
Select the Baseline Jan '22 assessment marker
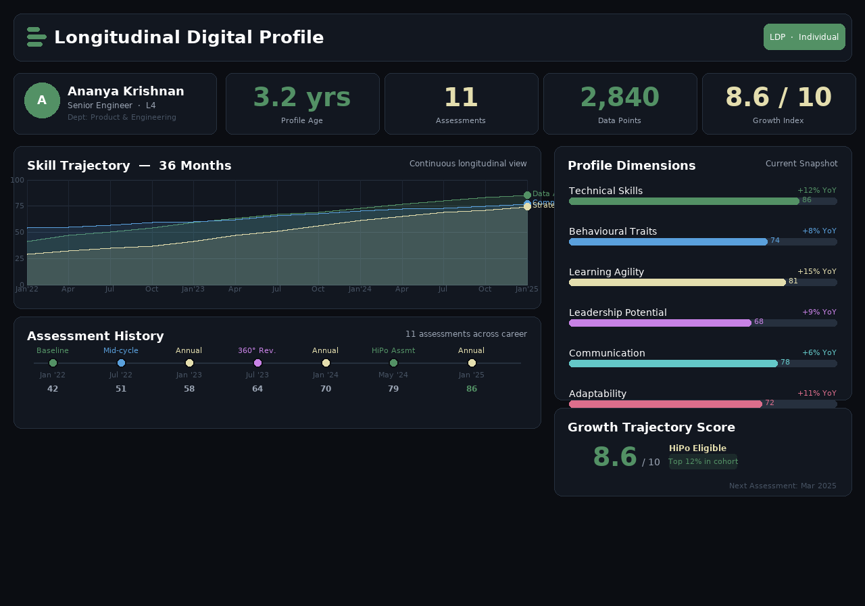[x=53, y=363]
